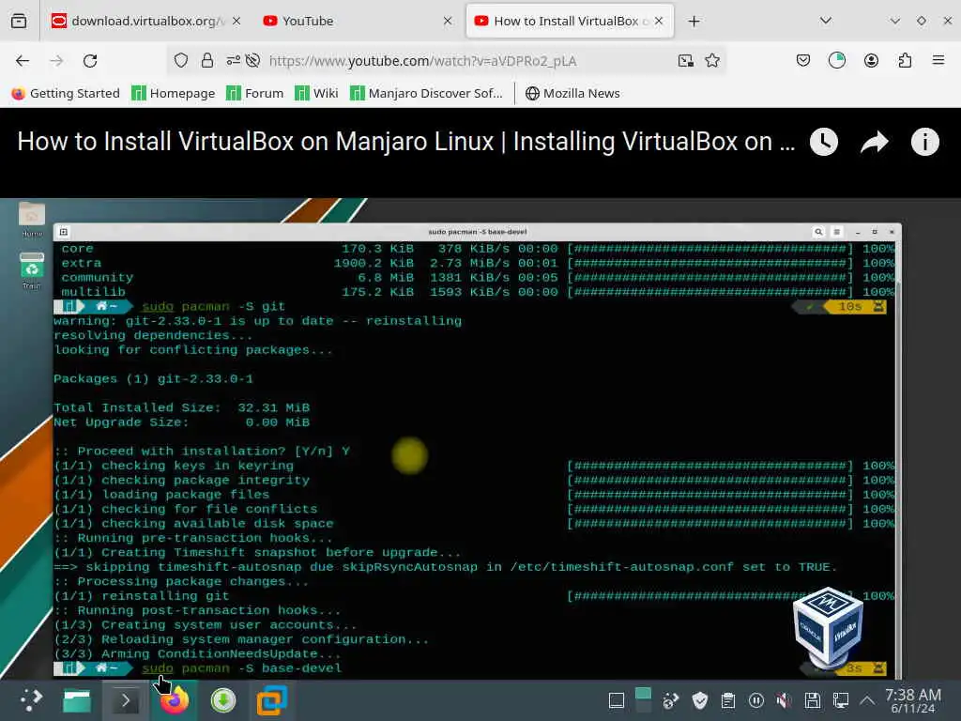Add video to Watch Later clock icon

[x=824, y=143]
